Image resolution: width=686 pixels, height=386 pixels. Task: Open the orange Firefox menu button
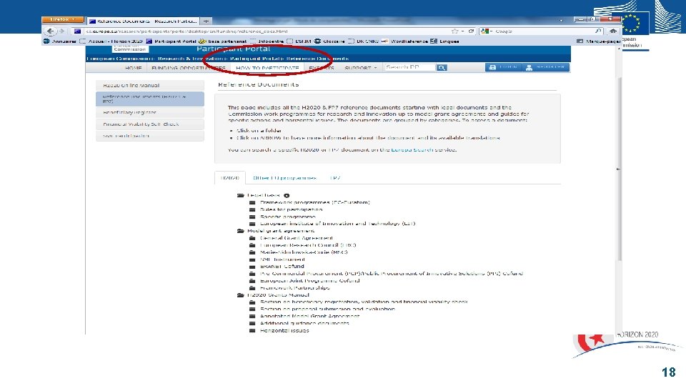point(62,20)
